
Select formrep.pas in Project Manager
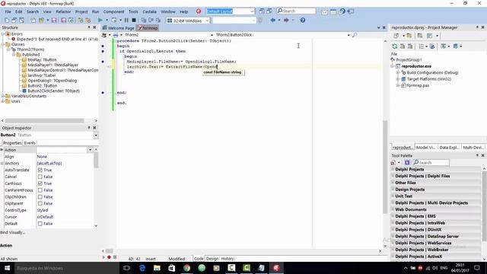pos(418,85)
